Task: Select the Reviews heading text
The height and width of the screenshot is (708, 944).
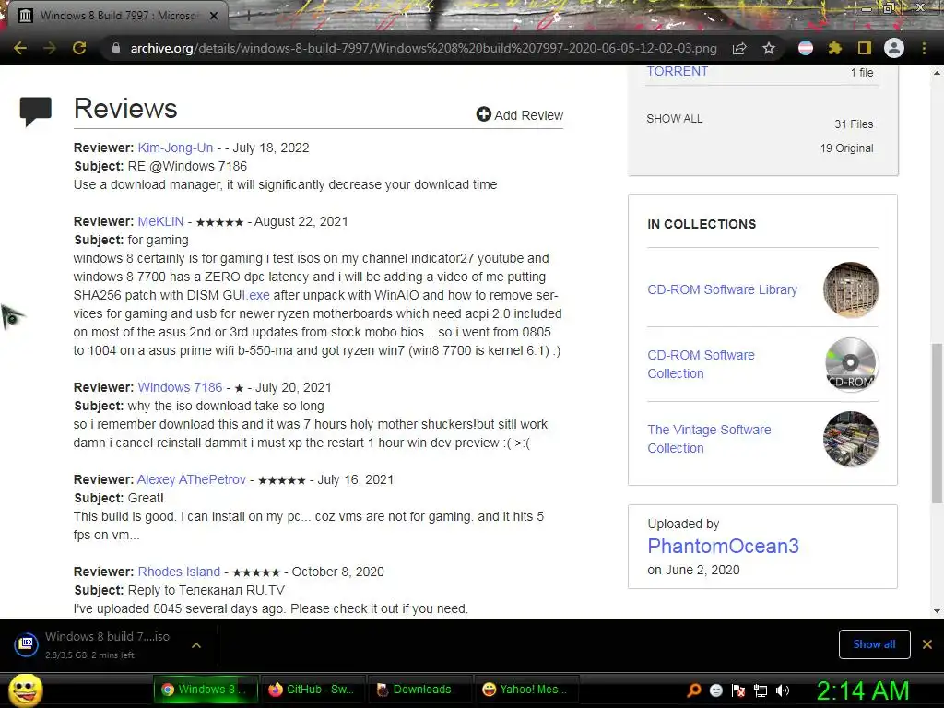Action: coord(125,109)
